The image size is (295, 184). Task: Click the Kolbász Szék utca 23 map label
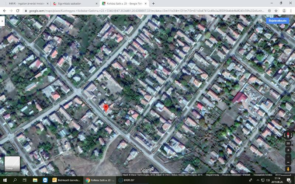tap(124, 109)
